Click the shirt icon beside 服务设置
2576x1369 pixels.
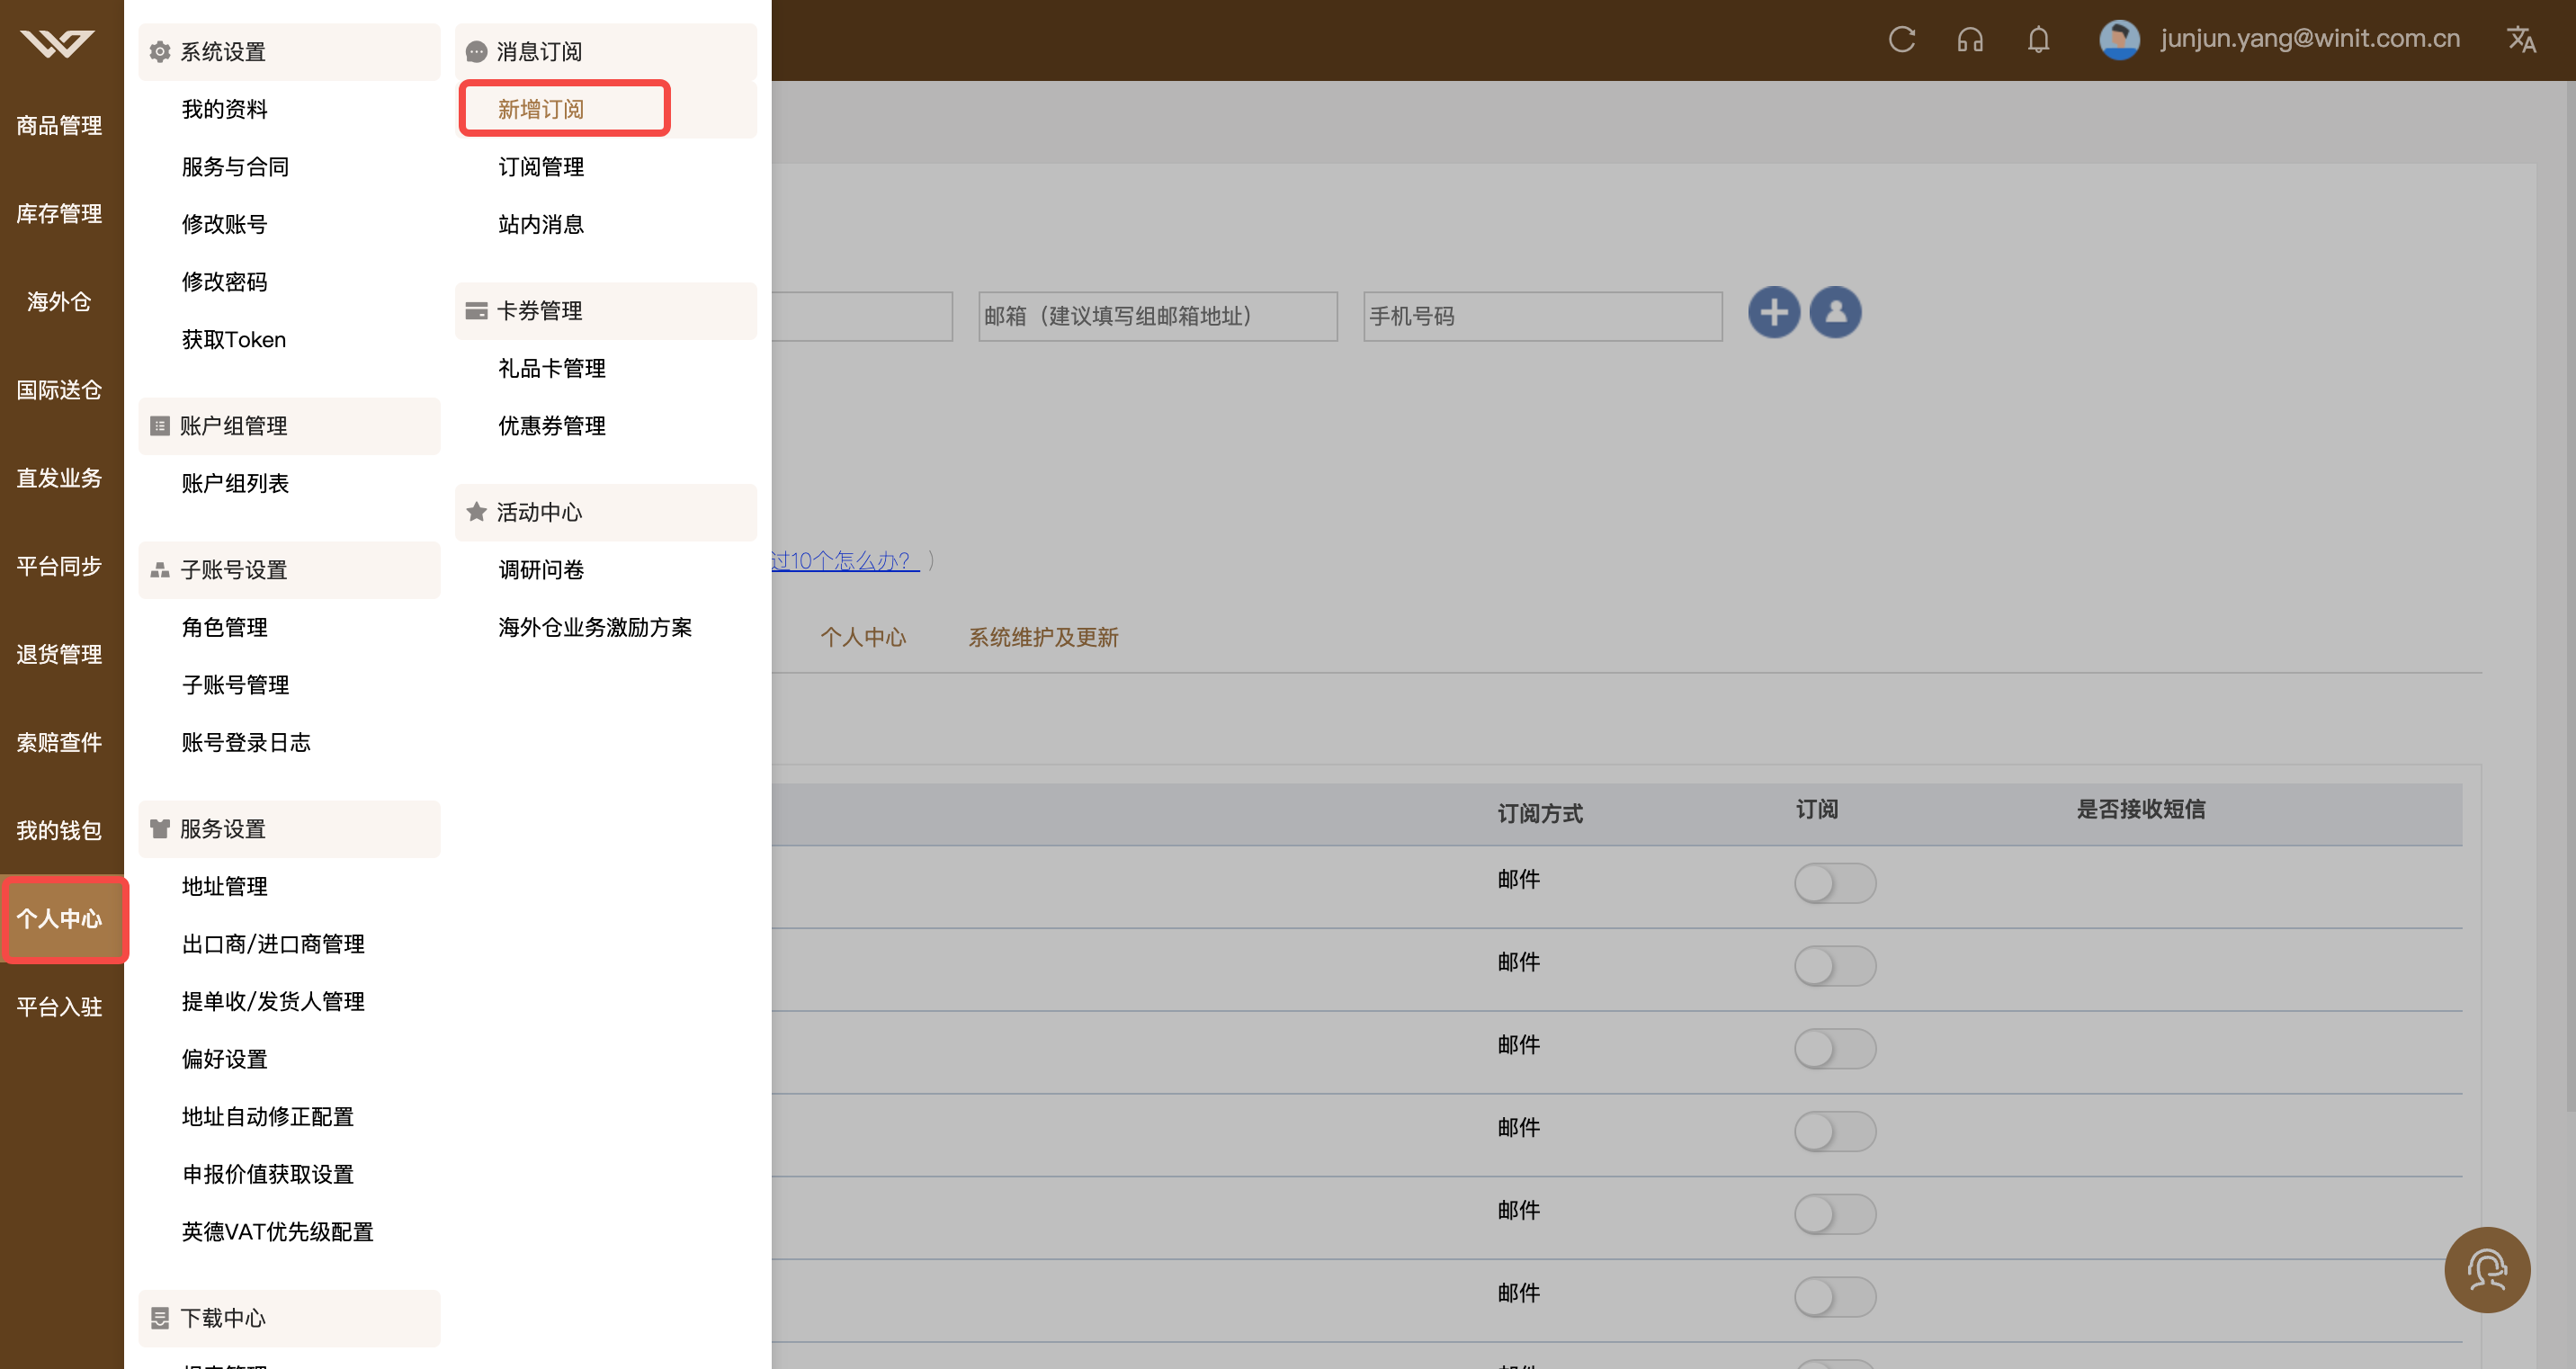click(160, 829)
